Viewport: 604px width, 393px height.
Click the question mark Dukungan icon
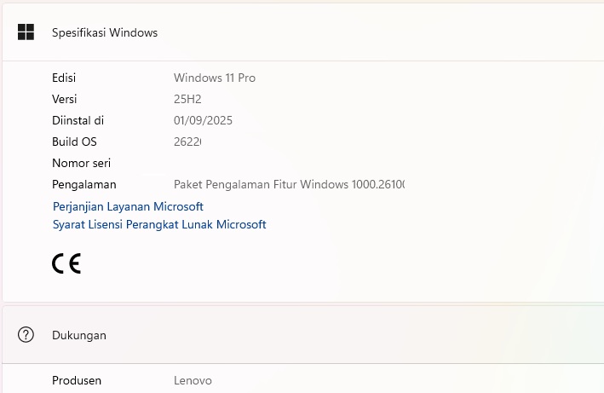[x=26, y=335]
